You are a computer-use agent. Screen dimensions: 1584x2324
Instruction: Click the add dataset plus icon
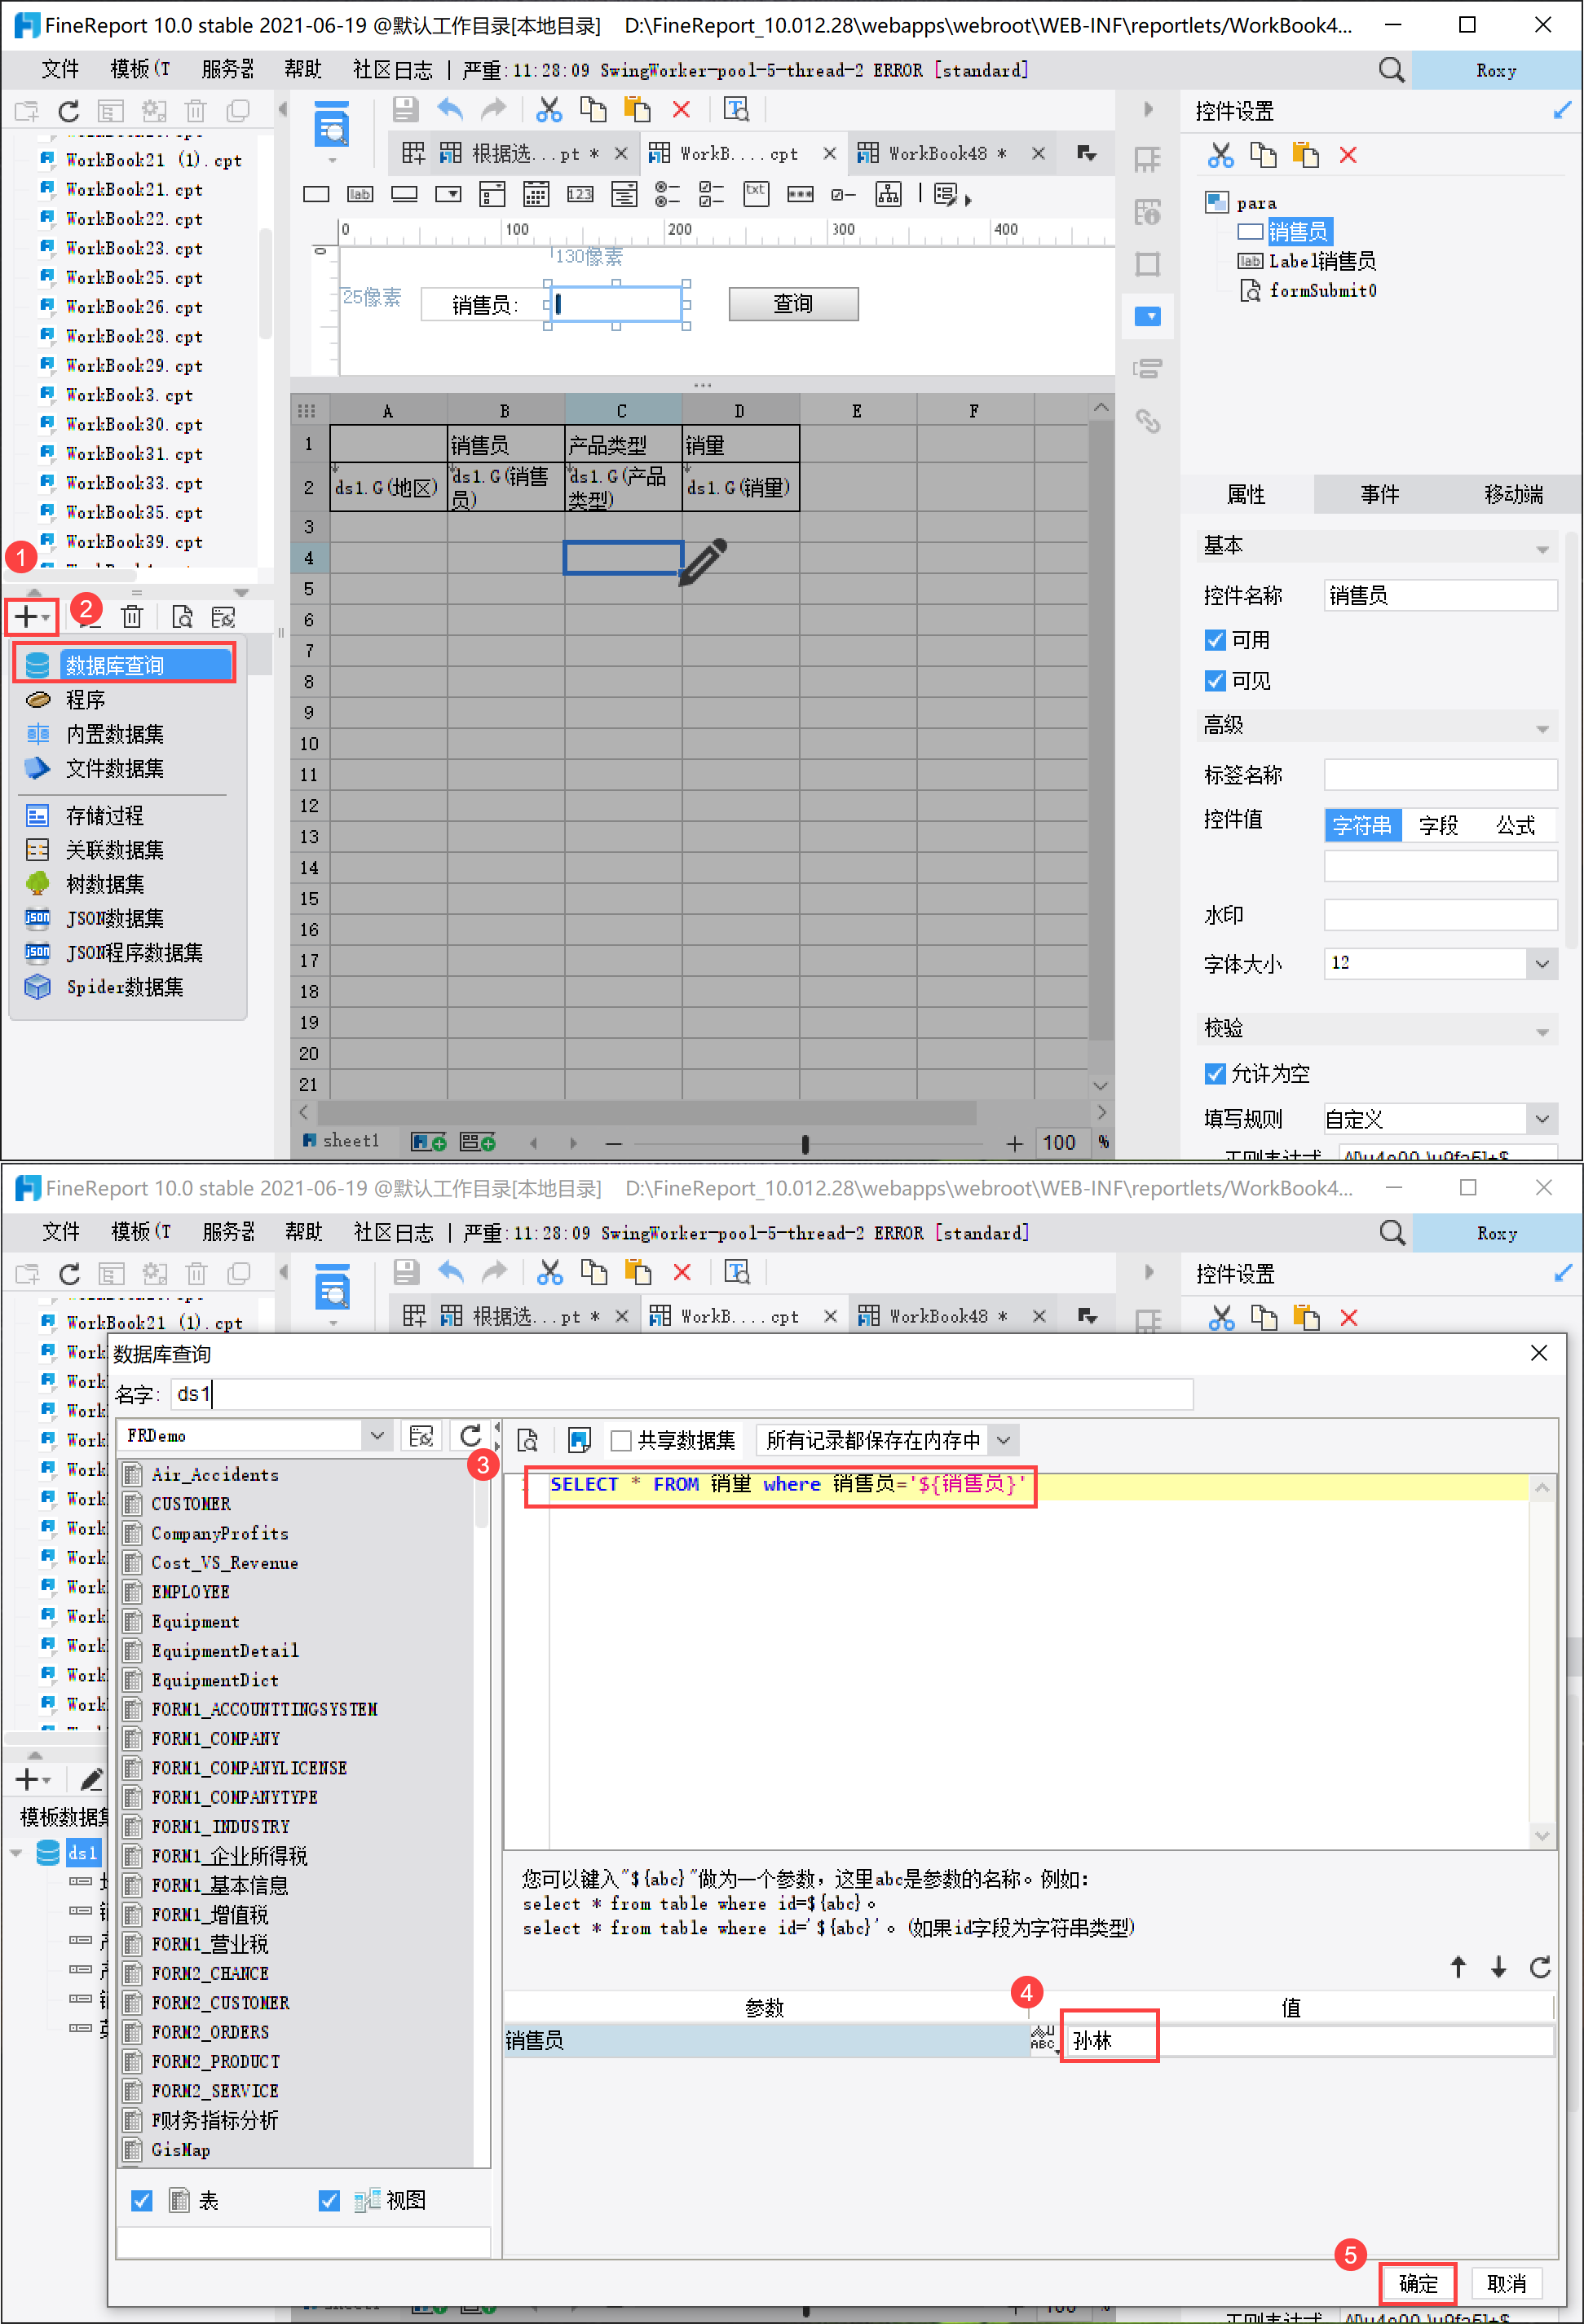click(27, 617)
